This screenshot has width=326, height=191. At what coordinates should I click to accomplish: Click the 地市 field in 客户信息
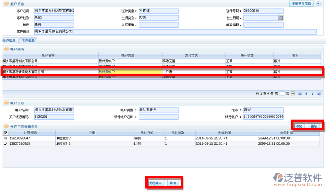point(54,25)
